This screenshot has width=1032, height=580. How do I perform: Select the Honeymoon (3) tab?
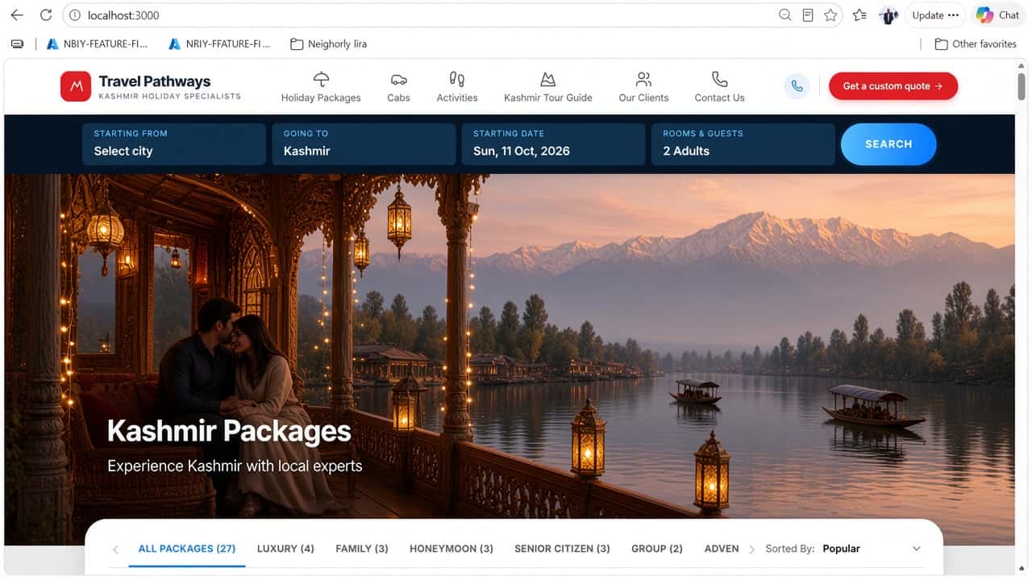click(451, 549)
